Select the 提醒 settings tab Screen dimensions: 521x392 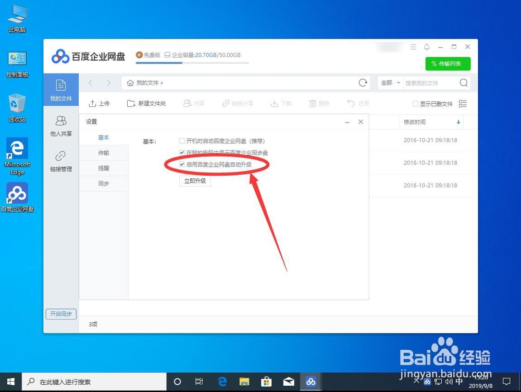(x=104, y=168)
